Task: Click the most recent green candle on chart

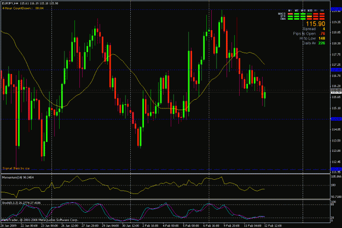Action: click(265, 95)
